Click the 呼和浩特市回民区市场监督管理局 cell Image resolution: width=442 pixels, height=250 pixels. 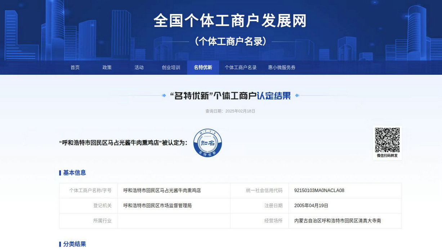click(157, 206)
